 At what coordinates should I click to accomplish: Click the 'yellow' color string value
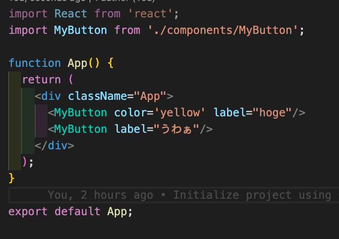(x=177, y=113)
